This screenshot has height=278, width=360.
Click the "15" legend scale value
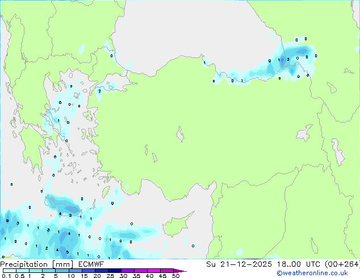pyautogui.click(x=84, y=276)
